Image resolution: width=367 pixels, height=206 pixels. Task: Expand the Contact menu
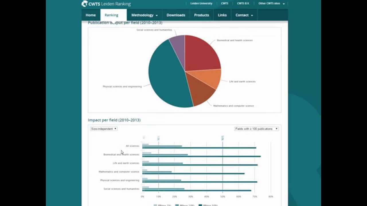click(x=244, y=15)
